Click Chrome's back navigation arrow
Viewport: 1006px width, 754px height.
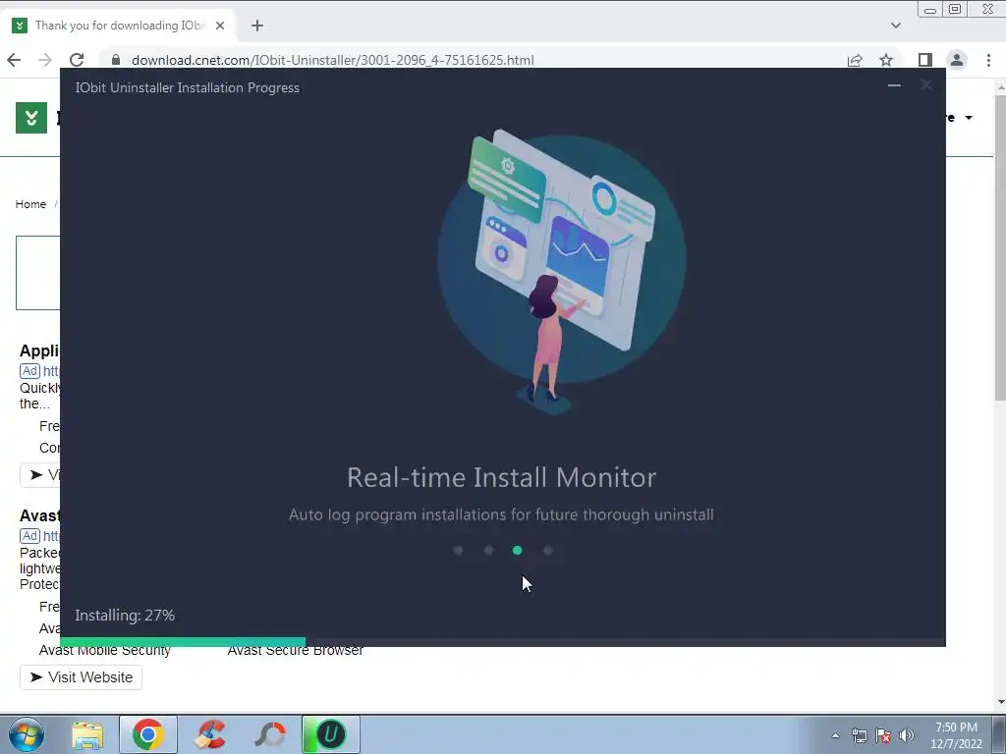(14, 60)
